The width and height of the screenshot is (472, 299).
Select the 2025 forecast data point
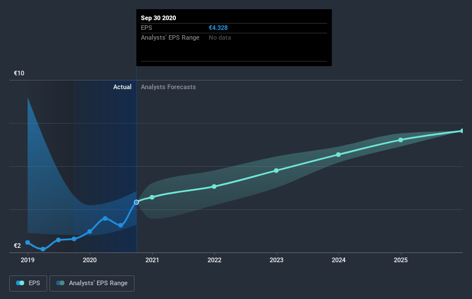pyautogui.click(x=401, y=140)
